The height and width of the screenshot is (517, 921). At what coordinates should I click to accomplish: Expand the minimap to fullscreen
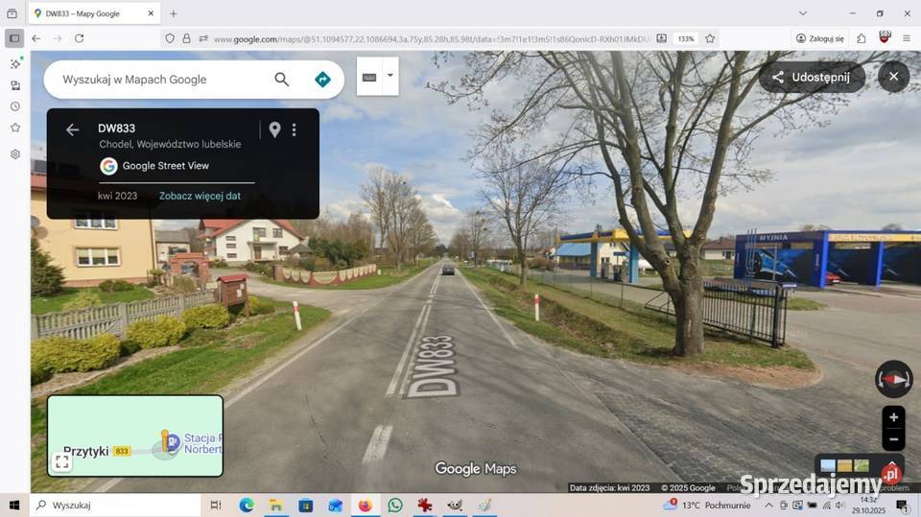coord(62,461)
